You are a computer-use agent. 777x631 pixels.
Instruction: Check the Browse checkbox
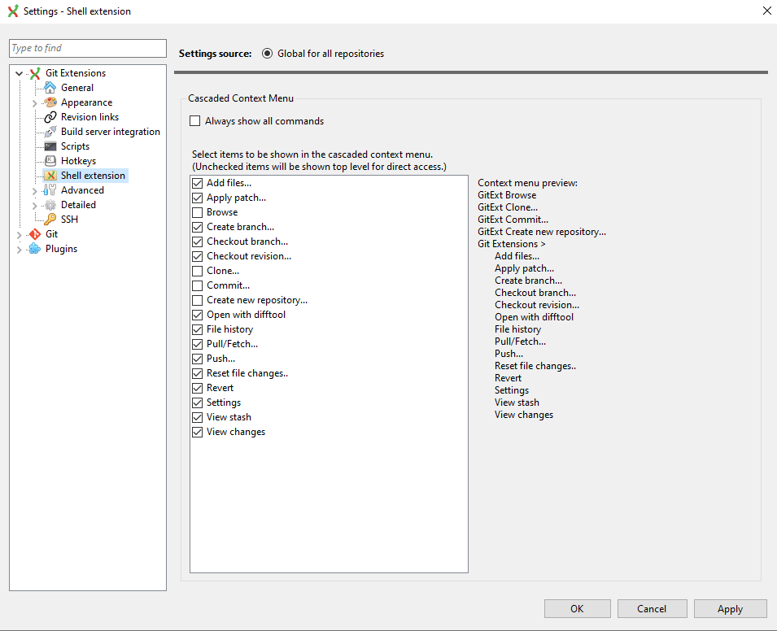(197, 212)
